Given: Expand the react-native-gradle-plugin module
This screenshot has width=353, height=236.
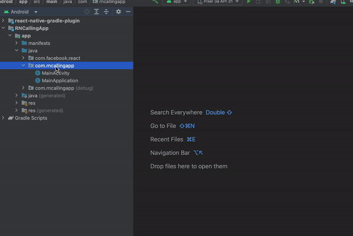Looking at the screenshot, I should coord(3,21).
